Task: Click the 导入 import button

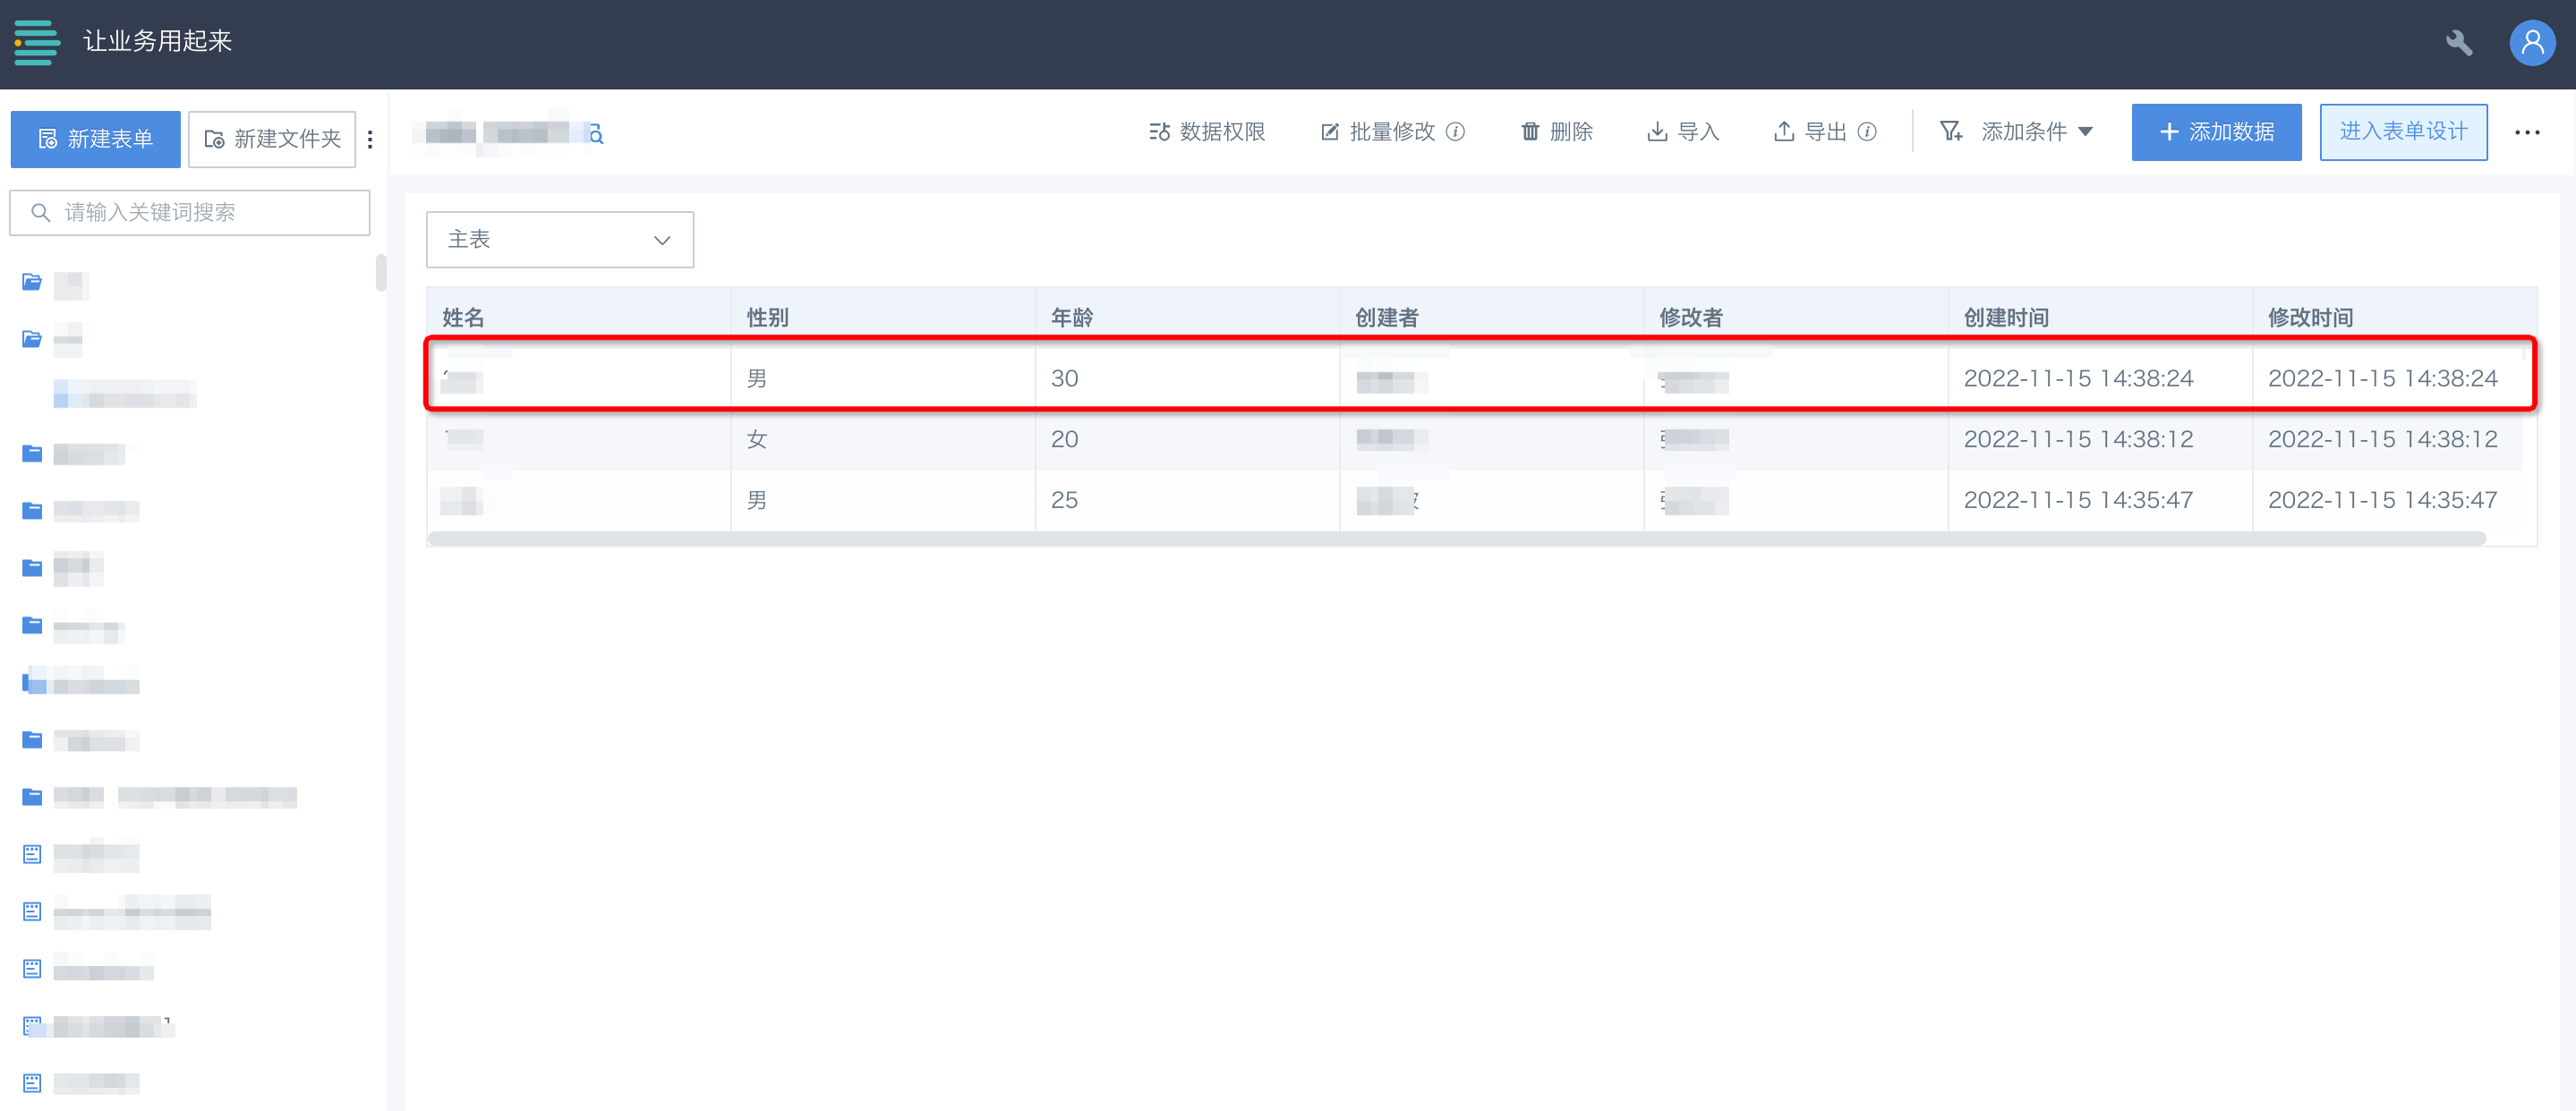Action: click(x=1682, y=131)
